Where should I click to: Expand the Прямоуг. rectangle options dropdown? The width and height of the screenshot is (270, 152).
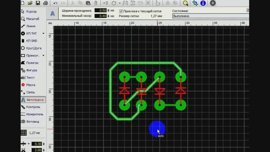tap(43, 55)
